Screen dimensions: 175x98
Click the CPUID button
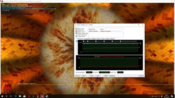click(x=106, y=76)
